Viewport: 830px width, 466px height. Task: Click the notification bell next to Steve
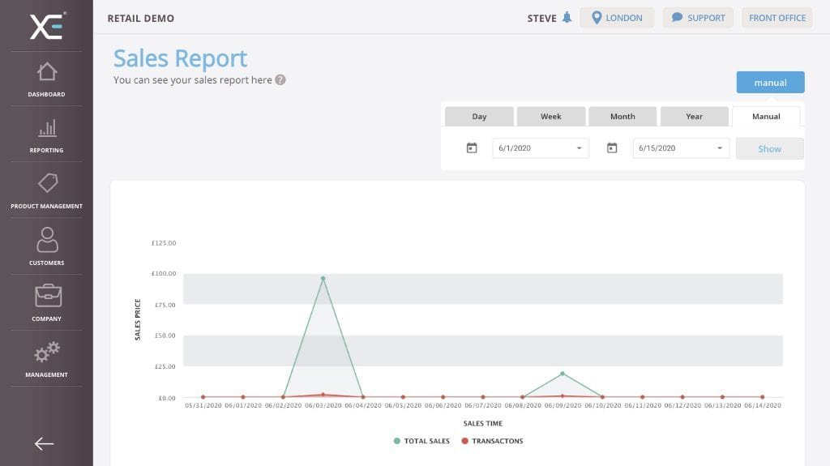(x=567, y=18)
